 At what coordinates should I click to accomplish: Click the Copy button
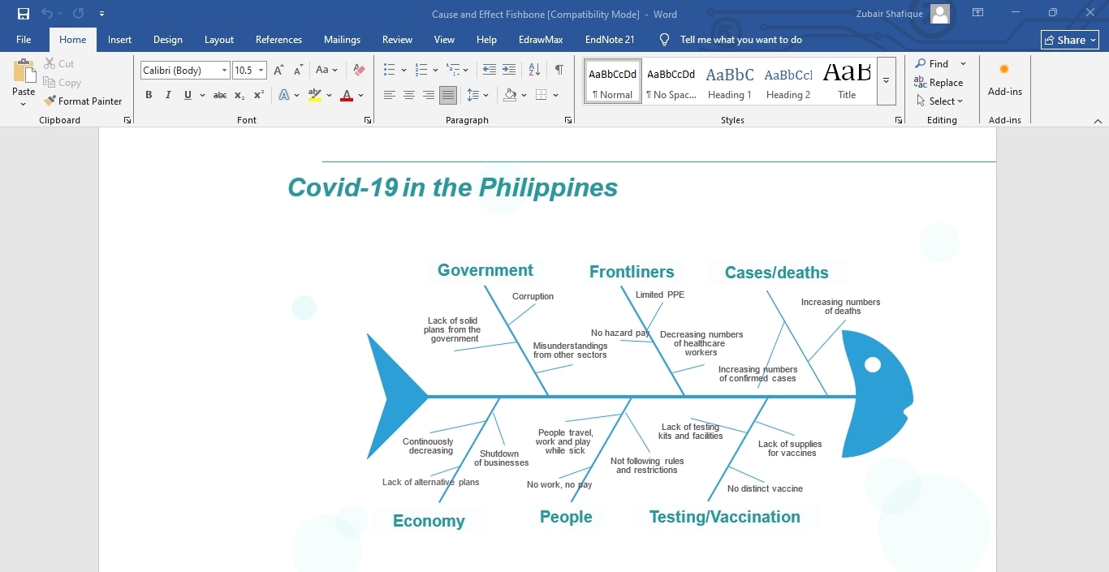(x=62, y=83)
